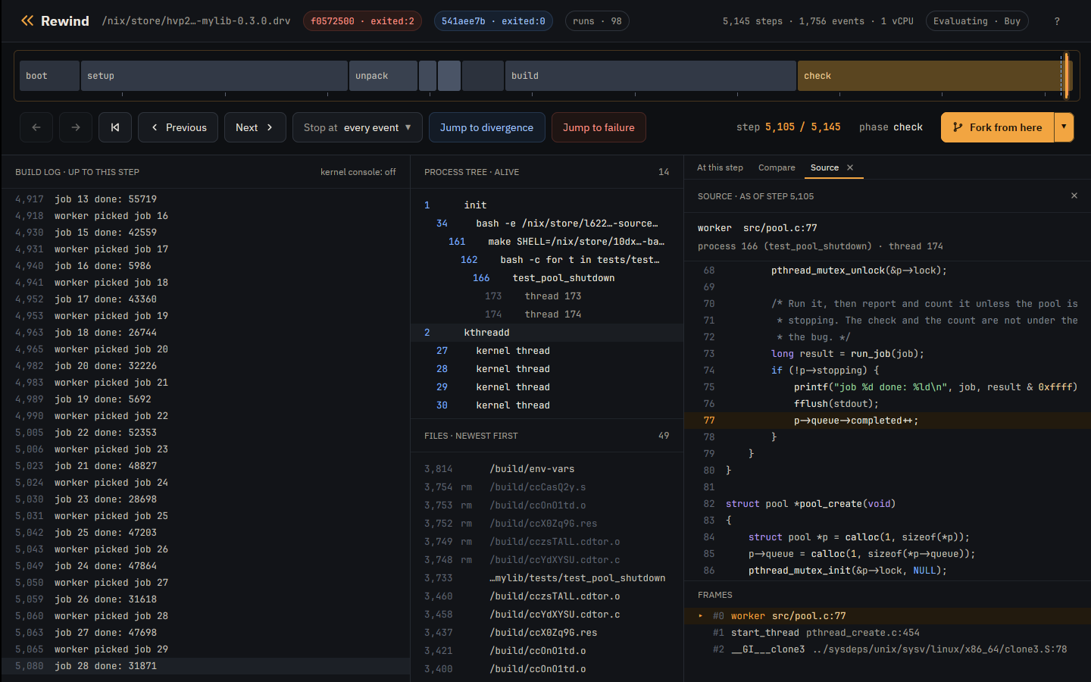The height and width of the screenshot is (682, 1091).
Task: Click source line 77 completed++
Action: point(887,421)
